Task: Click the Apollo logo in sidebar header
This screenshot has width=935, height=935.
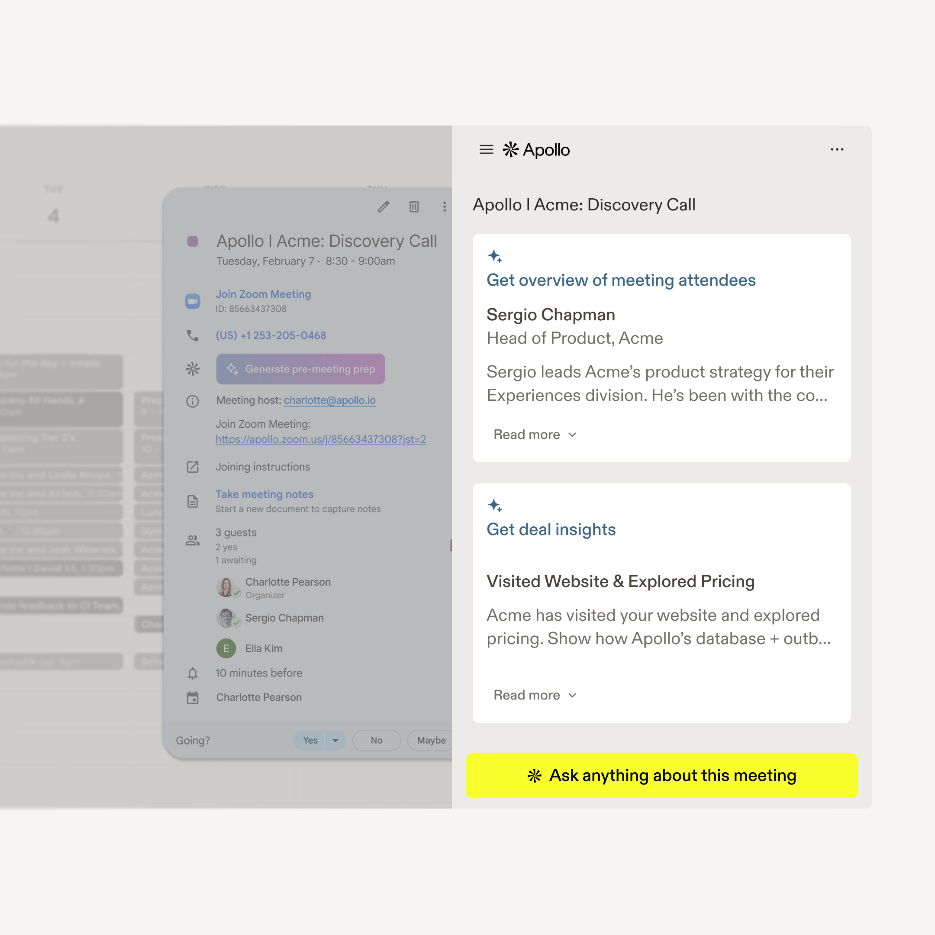Action: coord(536,149)
